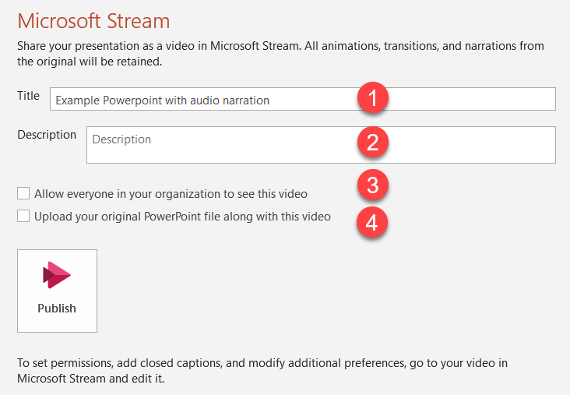The image size is (570, 395).
Task: Click inside the Description text box
Action: (321, 145)
